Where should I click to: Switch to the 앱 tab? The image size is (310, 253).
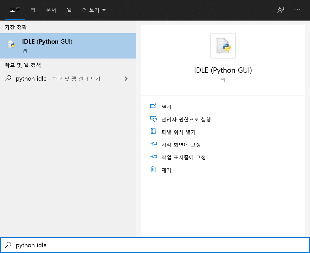(33, 10)
